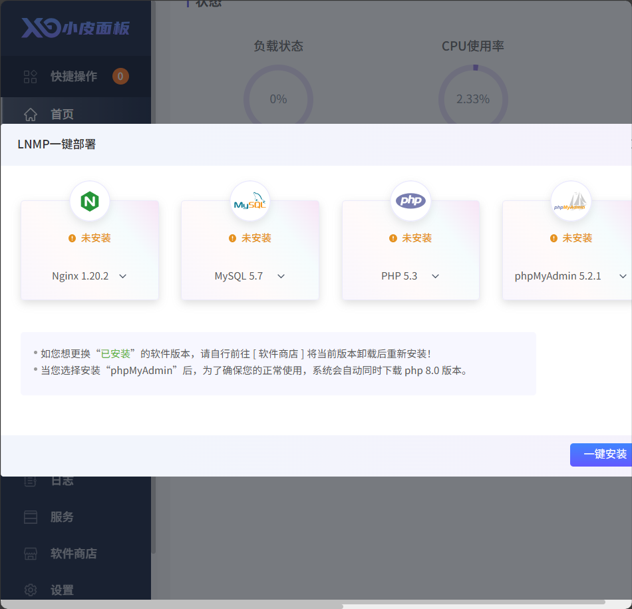This screenshot has width=632, height=609.
Task: Expand the chevron beside Nginx 1.20.2
Action: [x=123, y=276]
